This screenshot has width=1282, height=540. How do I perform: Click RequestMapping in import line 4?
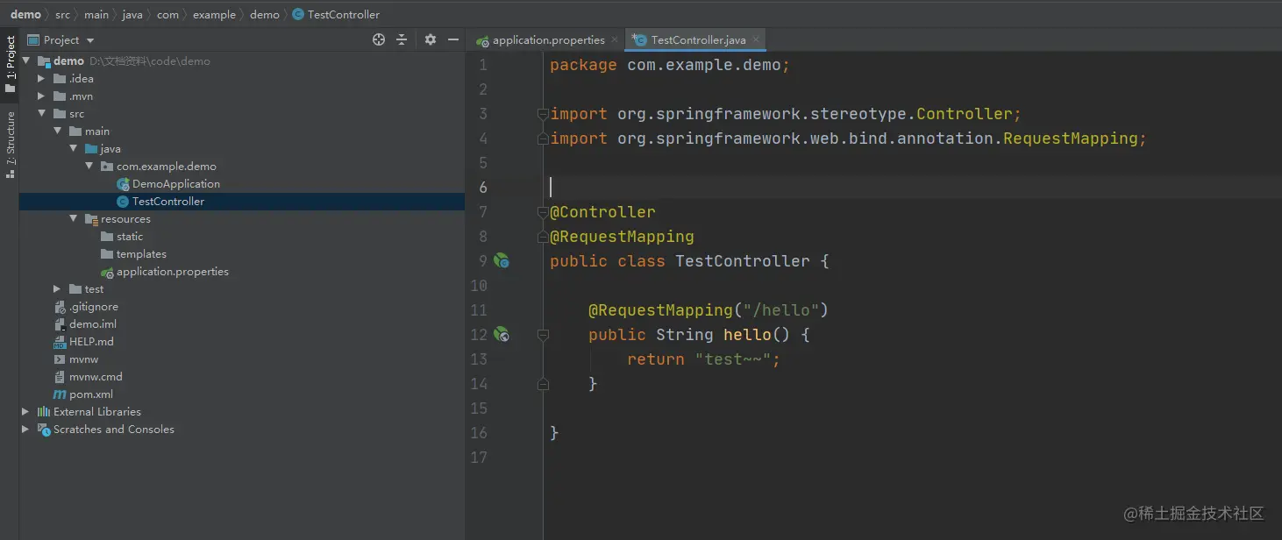[x=1071, y=138]
